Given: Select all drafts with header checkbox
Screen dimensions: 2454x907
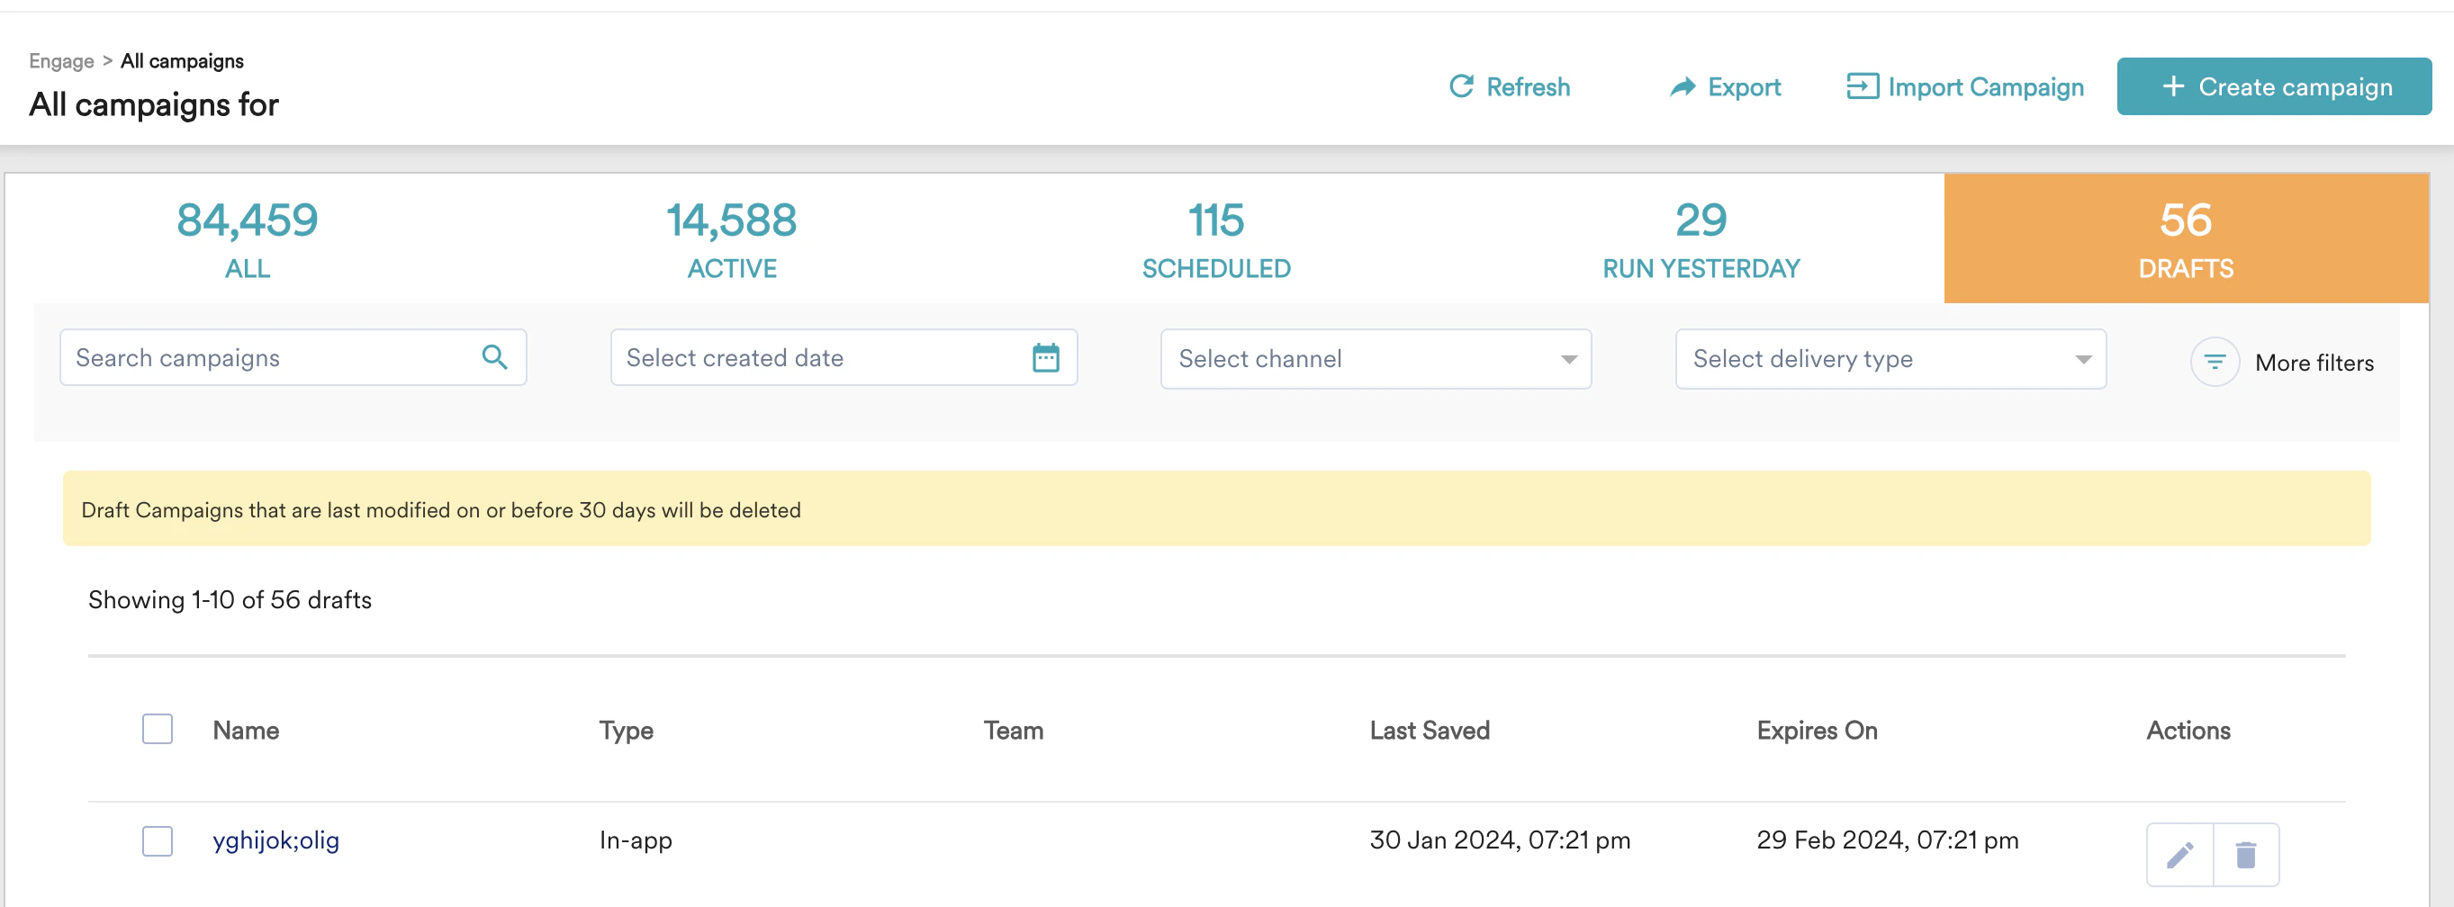Looking at the screenshot, I should [158, 729].
